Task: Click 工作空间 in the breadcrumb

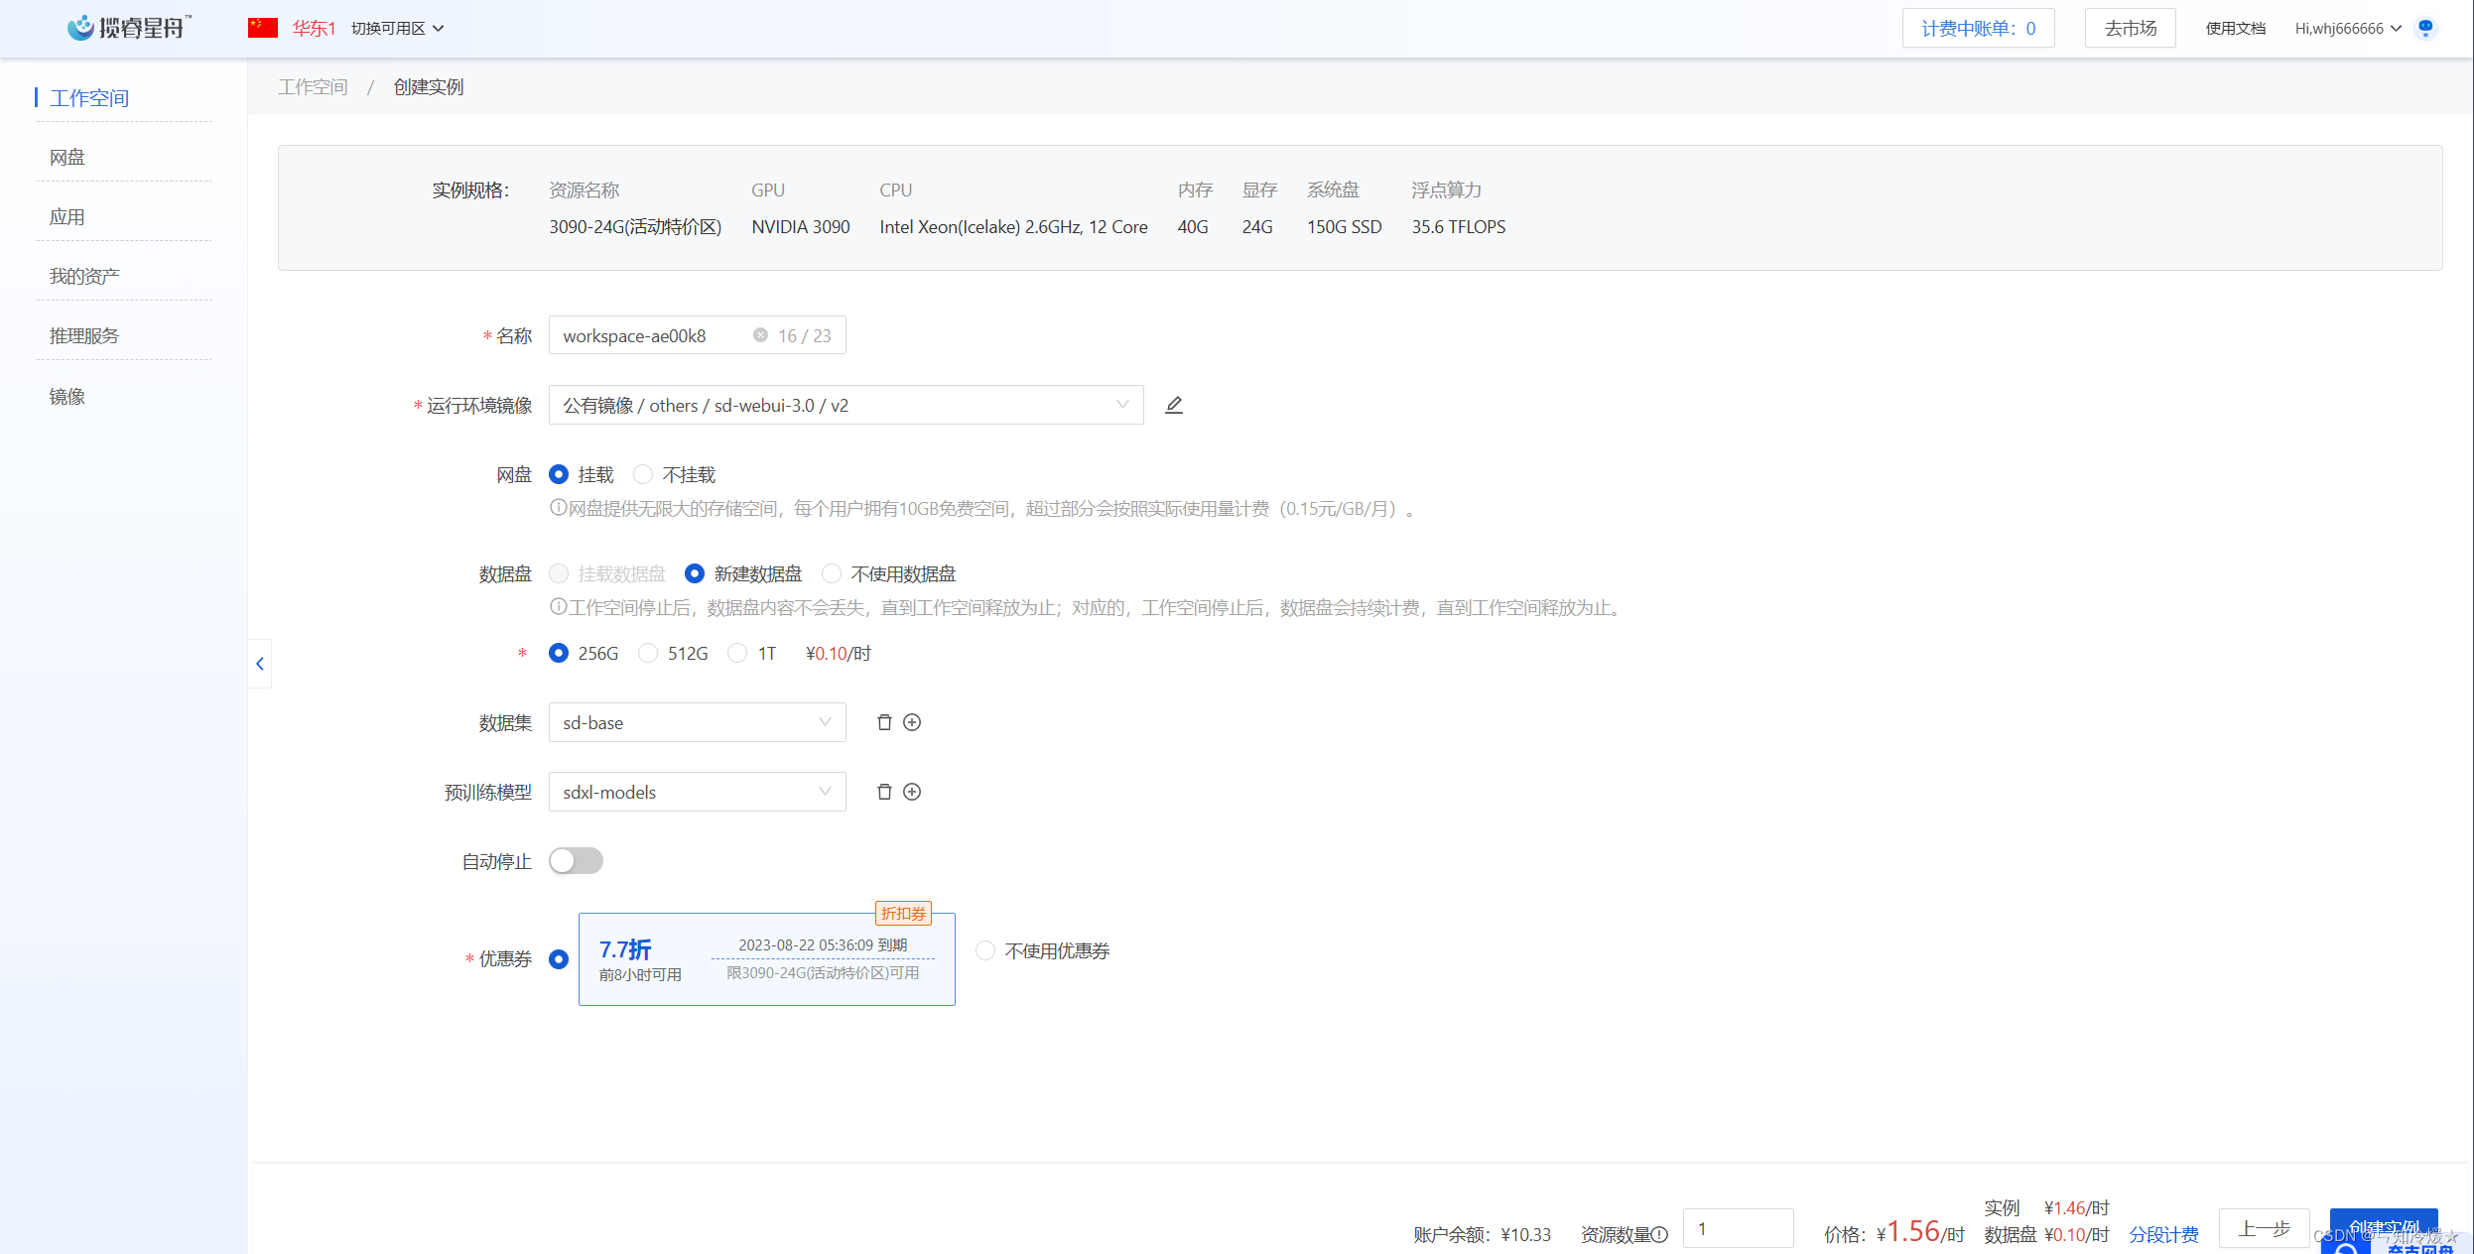Action: click(313, 86)
